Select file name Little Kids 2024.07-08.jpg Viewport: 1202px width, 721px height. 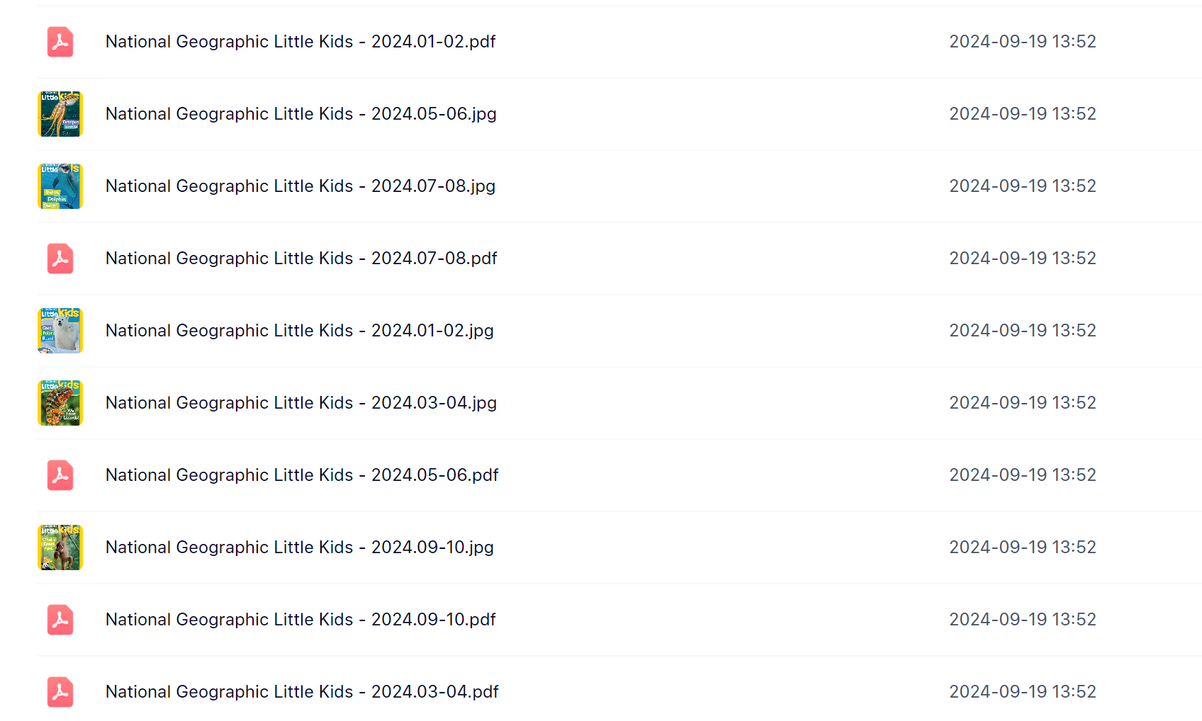pyautogui.click(x=300, y=186)
